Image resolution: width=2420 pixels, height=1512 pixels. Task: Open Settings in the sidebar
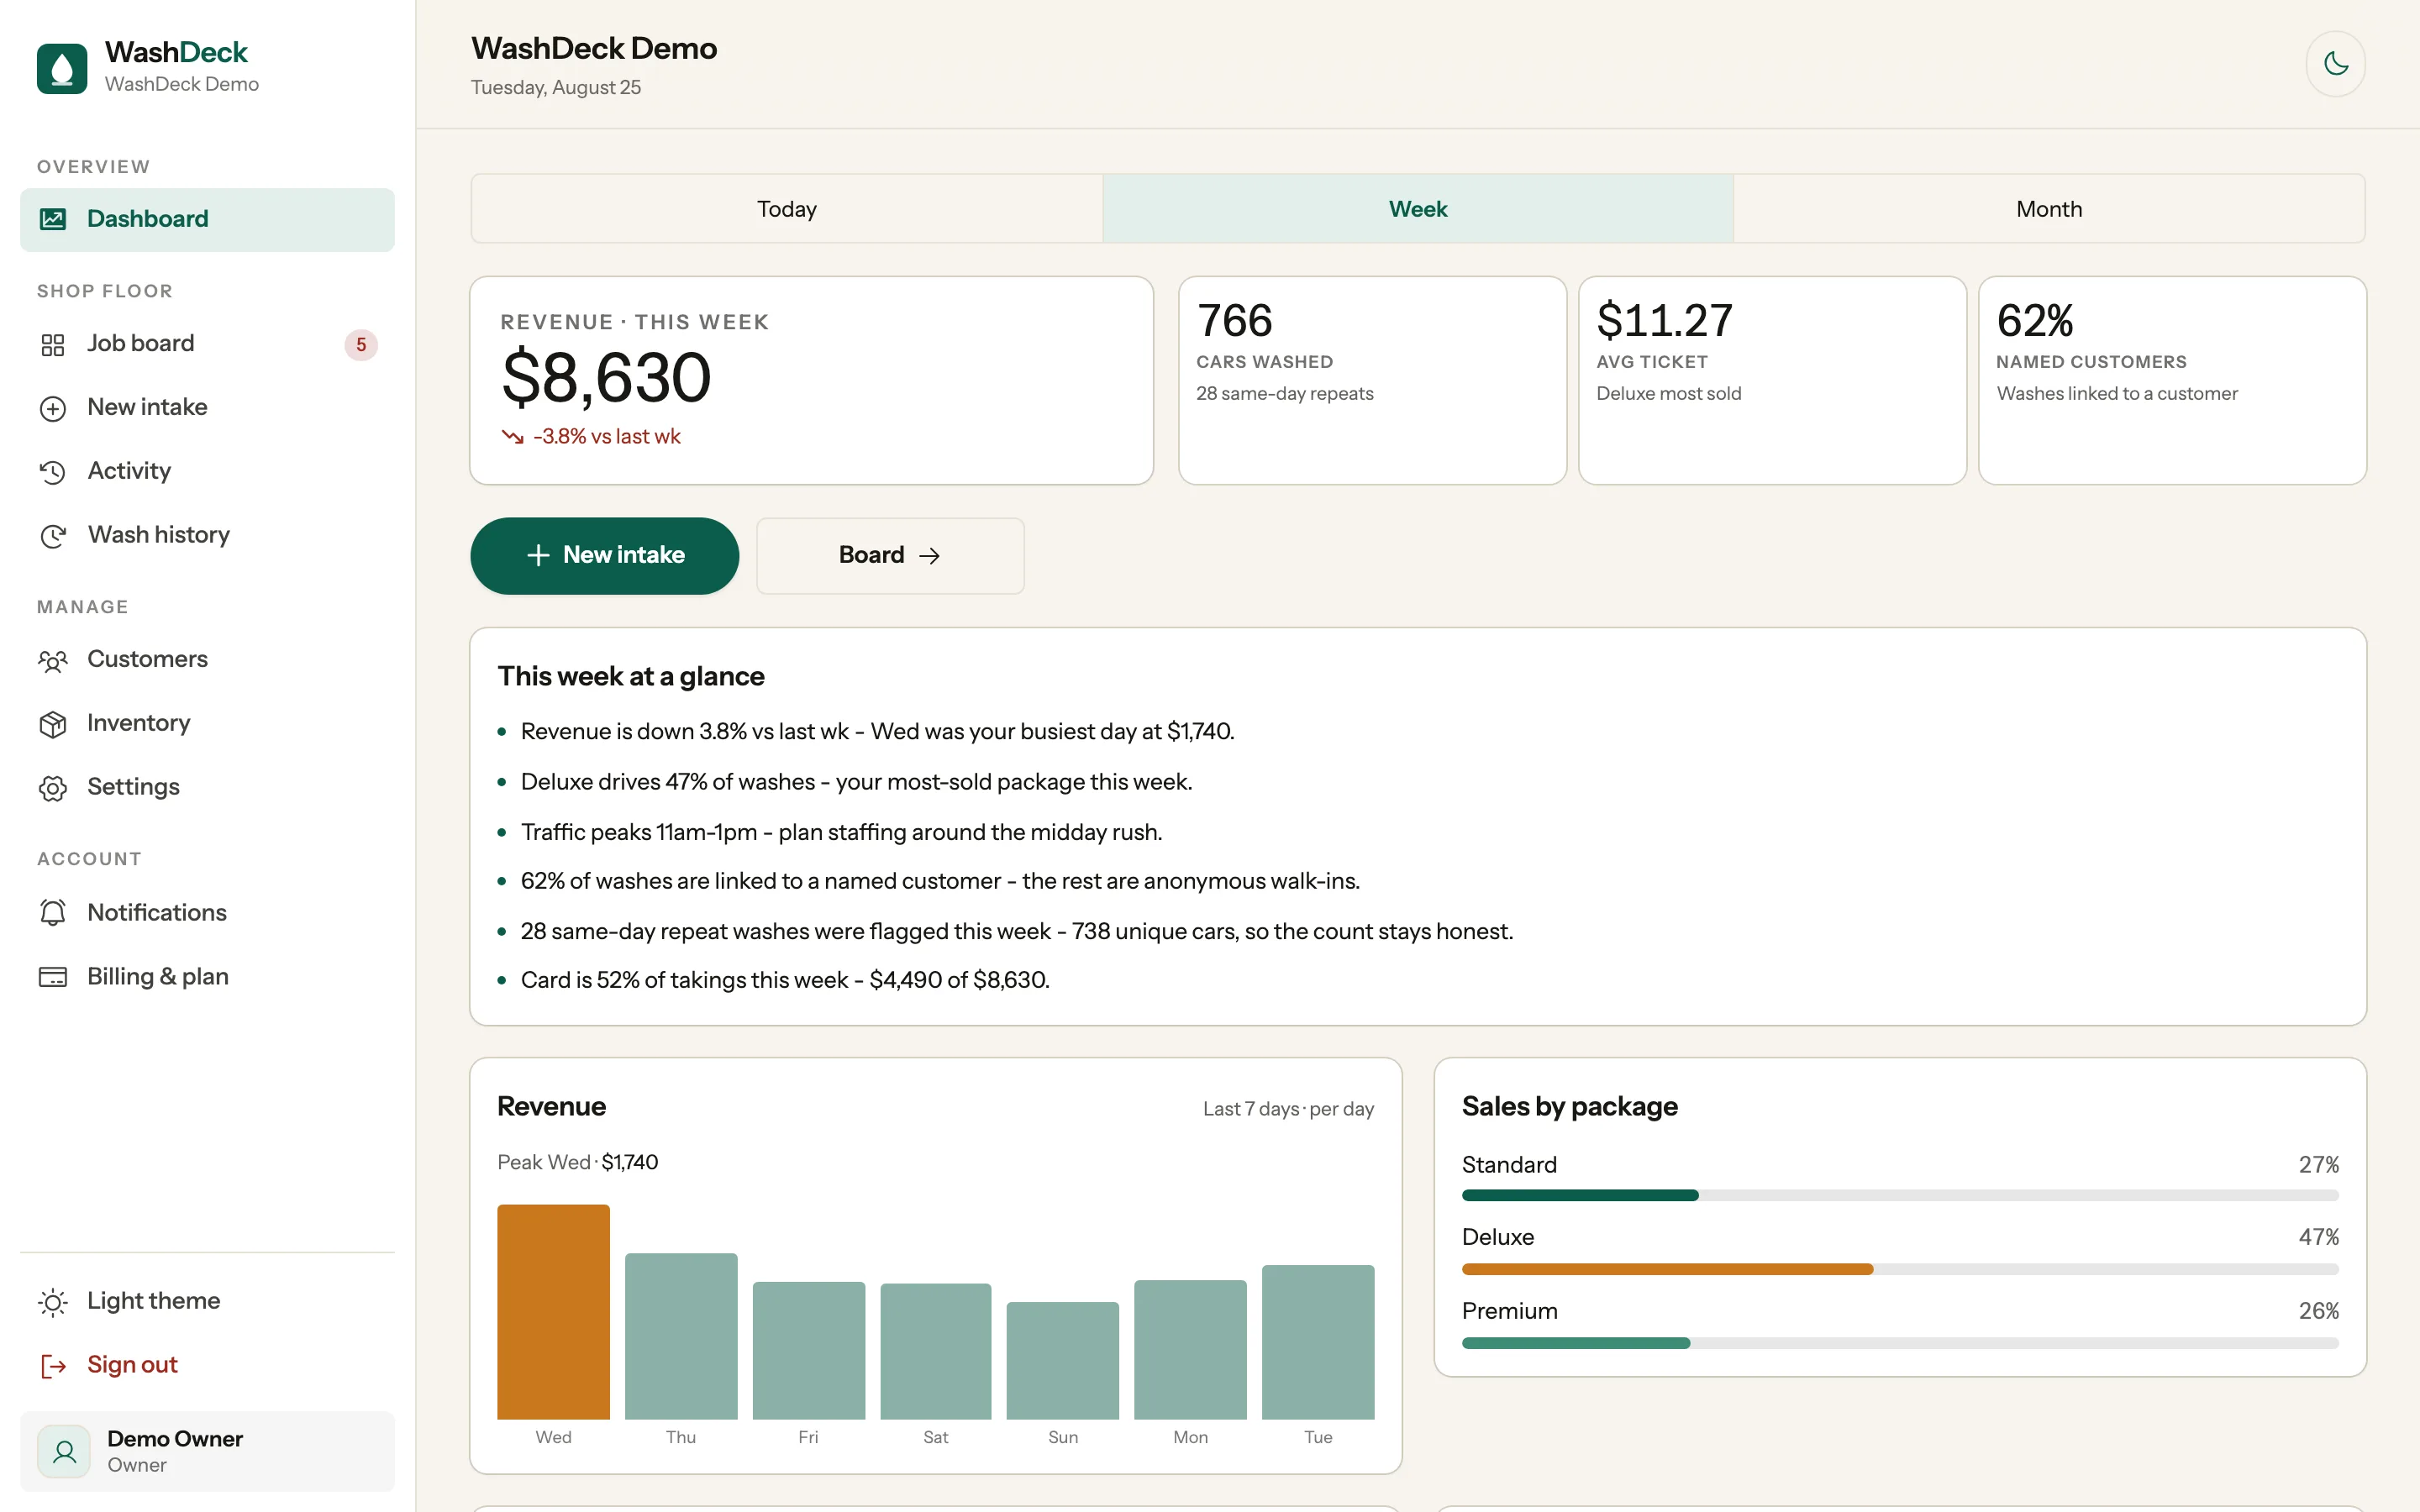(x=207, y=787)
